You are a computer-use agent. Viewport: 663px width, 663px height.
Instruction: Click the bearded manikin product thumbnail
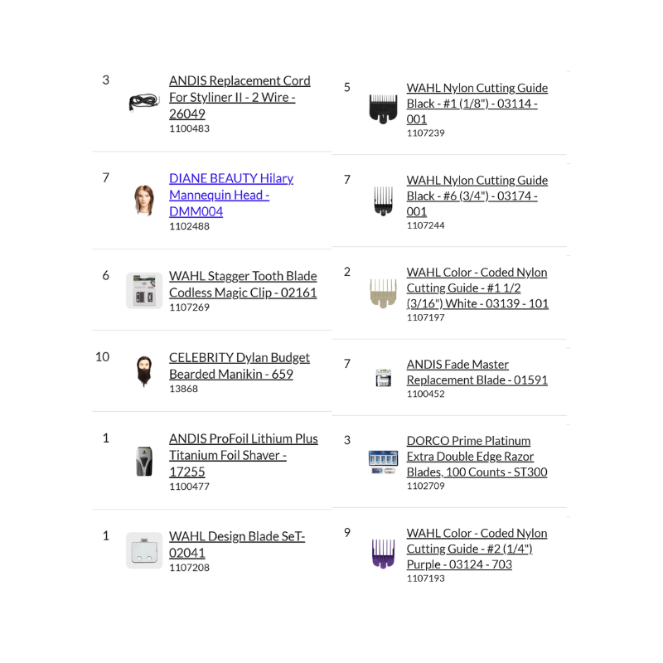144,372
